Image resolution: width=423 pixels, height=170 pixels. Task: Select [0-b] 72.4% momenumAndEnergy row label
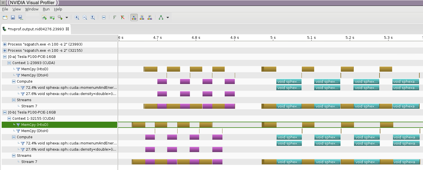[x=71, y=143]
